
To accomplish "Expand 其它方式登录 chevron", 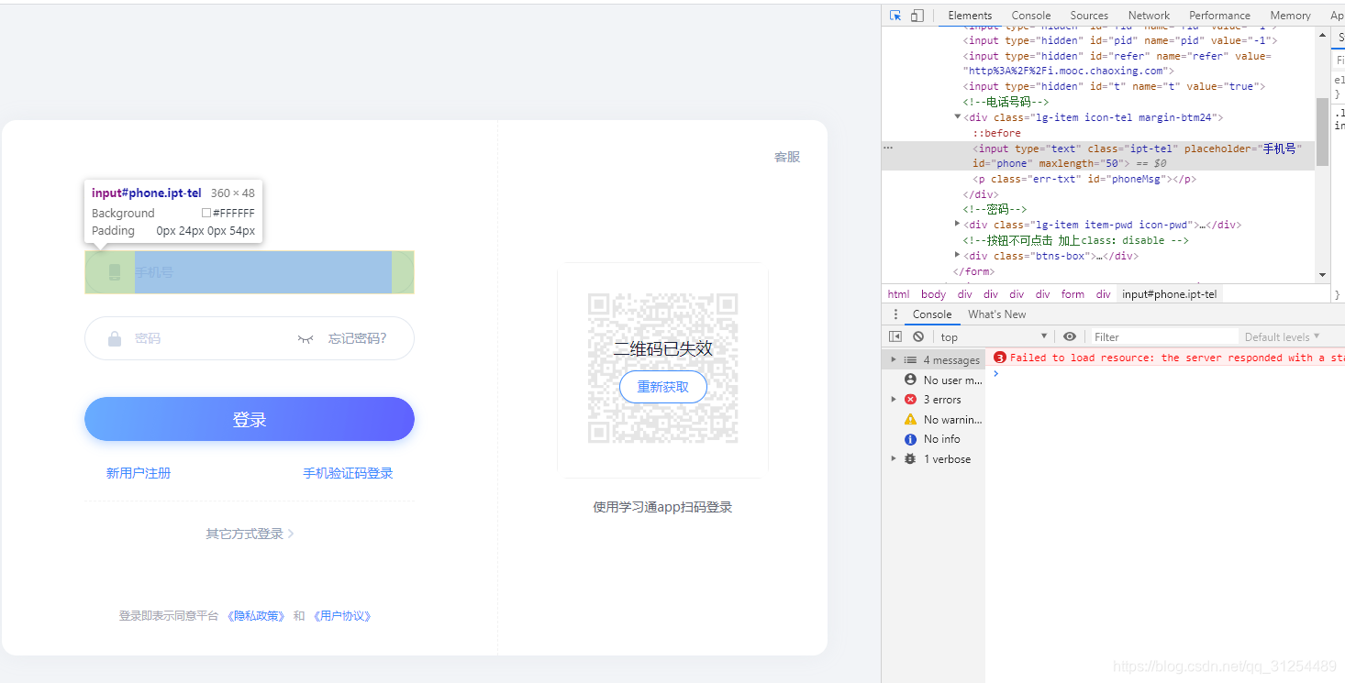I will (291, 534).
